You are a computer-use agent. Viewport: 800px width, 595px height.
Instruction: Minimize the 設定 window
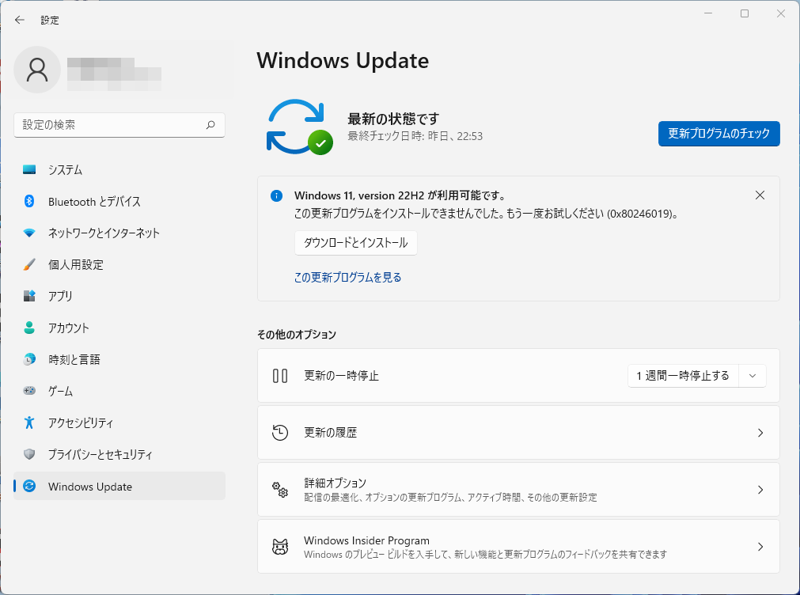pos(708,13)
